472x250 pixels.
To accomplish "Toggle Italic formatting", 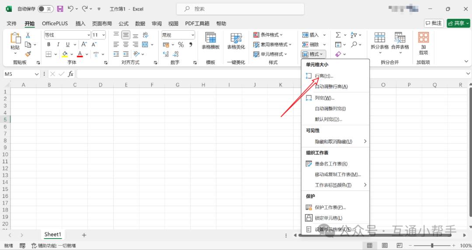I will pyautogui.click(x=58, y=45).
